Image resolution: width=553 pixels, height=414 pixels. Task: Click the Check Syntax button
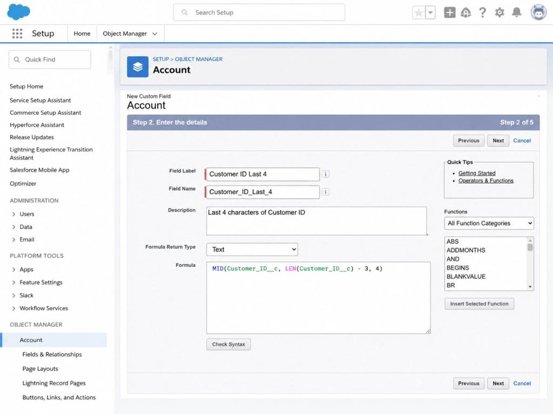[x=228, y=344]
